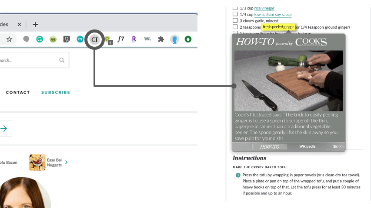371x208 pixels.
Task: Open the browser profile avatar
Action: point(174,39)
